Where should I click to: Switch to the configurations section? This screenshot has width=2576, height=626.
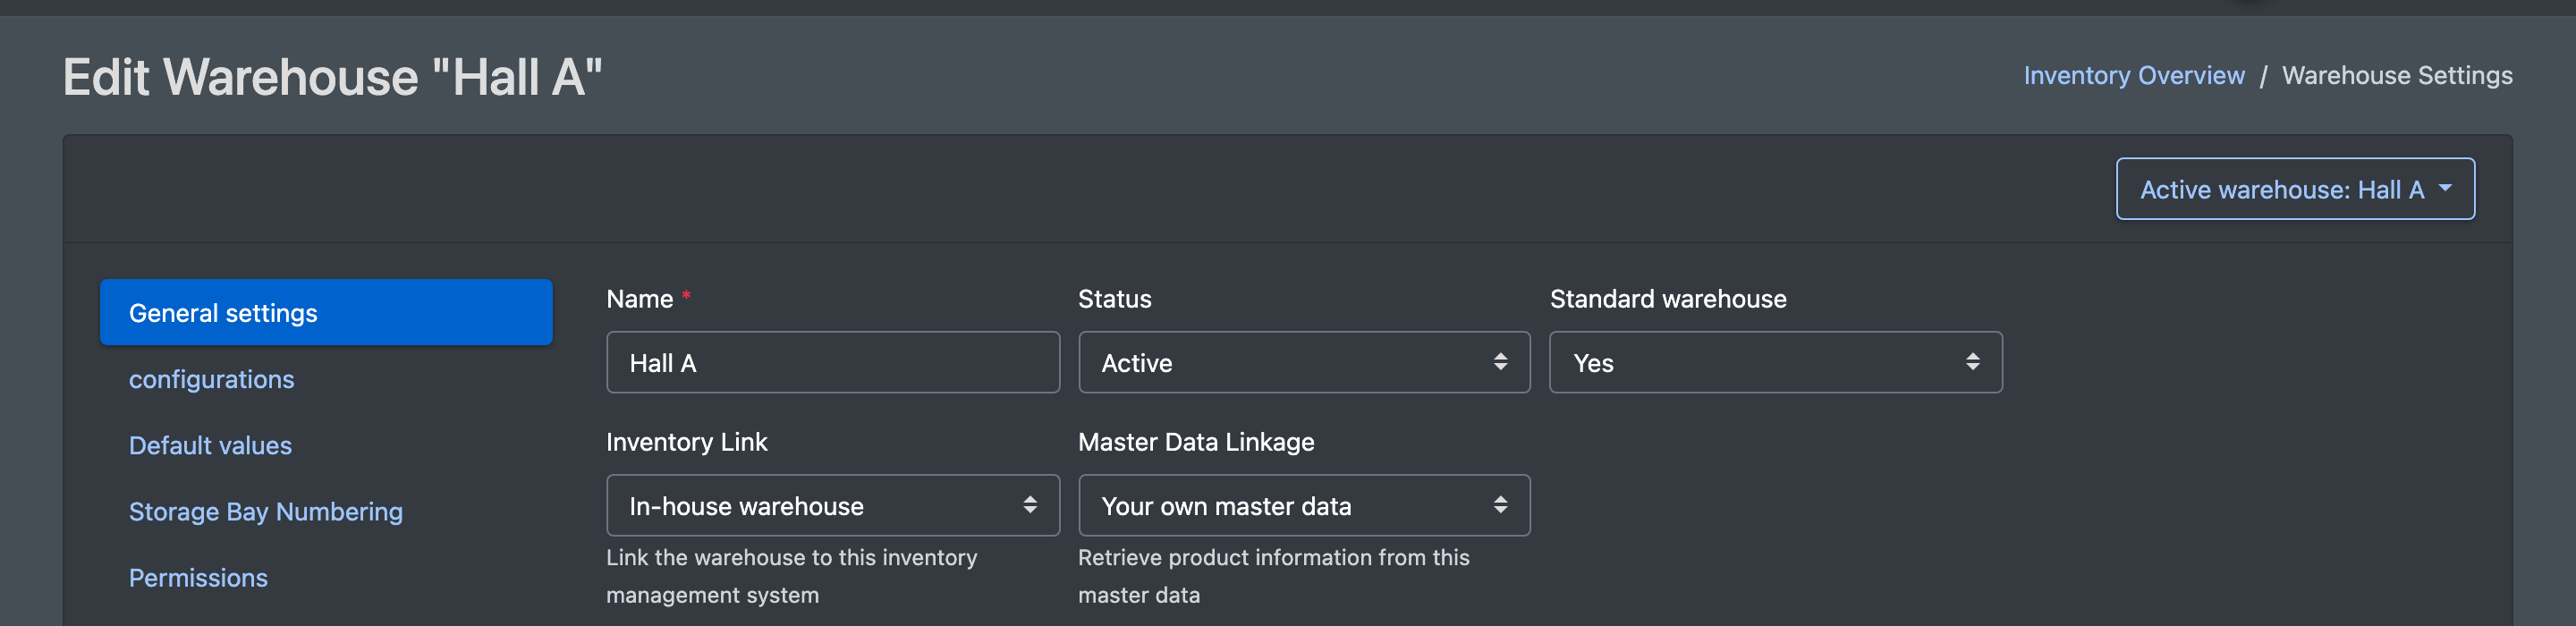tap(211, 379)
